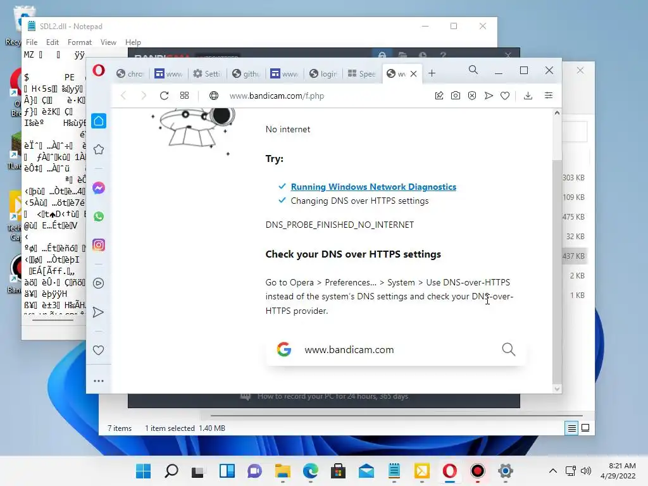The height and width of the screenshot is (486, 648).
Task: Click the DNS_PROBE_FINISHED_NO_INTERNET error text
Action: [x=340, y=225]
